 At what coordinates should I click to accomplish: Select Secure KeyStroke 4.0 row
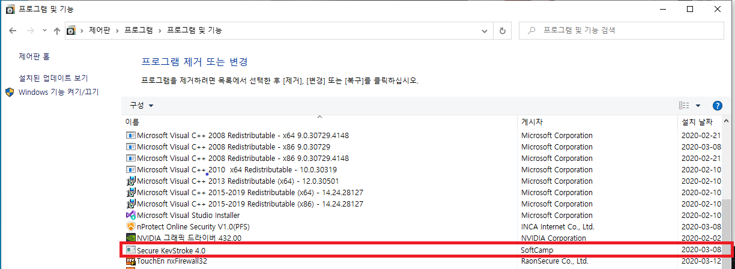(423, 249)
